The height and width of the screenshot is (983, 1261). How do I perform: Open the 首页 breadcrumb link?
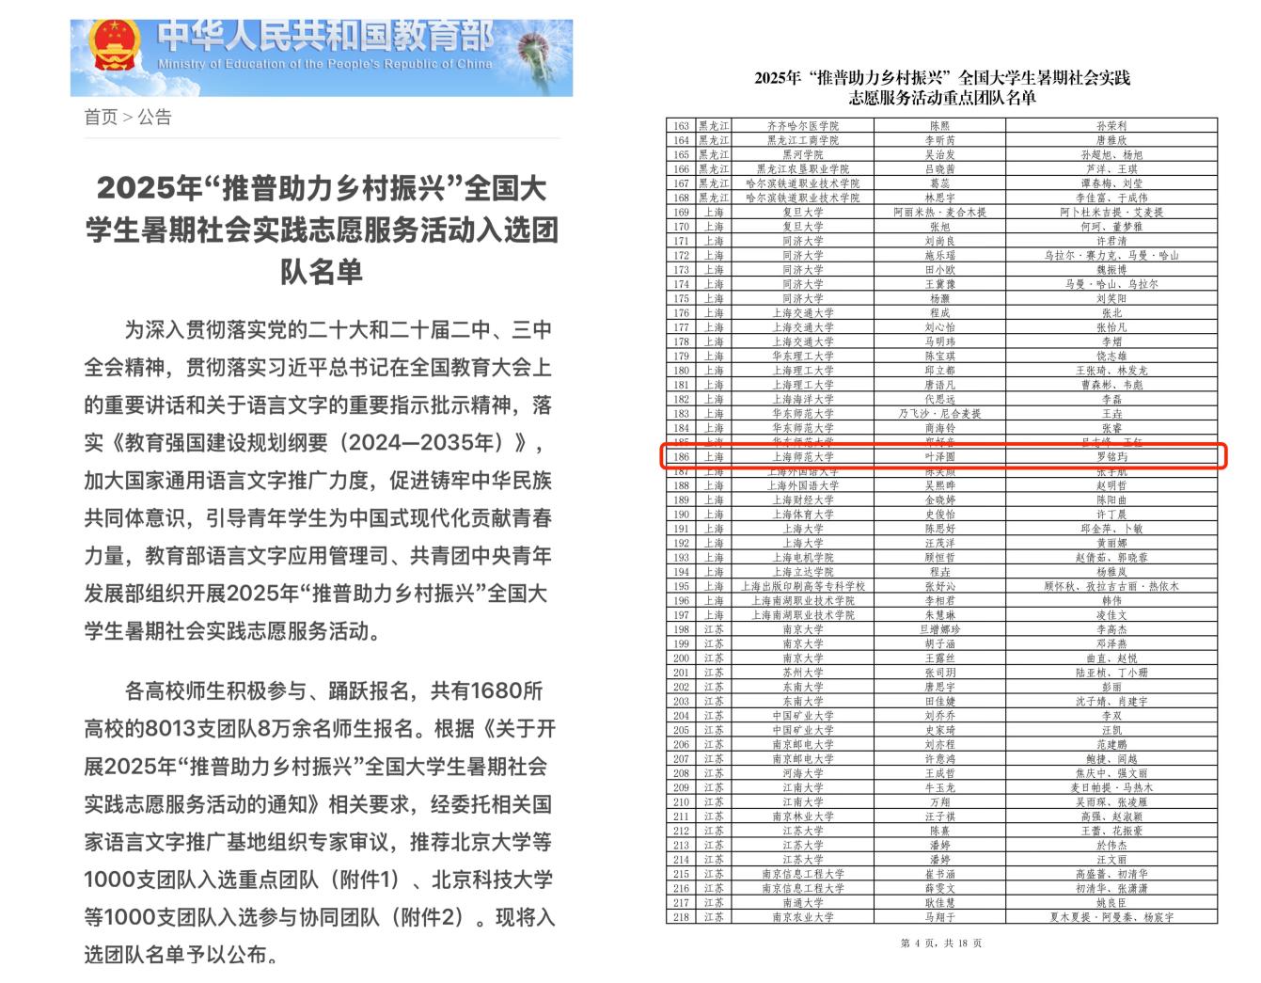click(101, 118)
